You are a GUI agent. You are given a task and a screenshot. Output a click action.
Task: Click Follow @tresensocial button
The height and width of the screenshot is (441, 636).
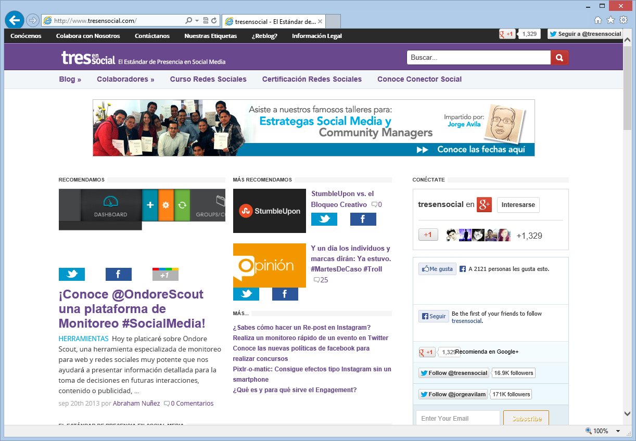coord(454,373)
